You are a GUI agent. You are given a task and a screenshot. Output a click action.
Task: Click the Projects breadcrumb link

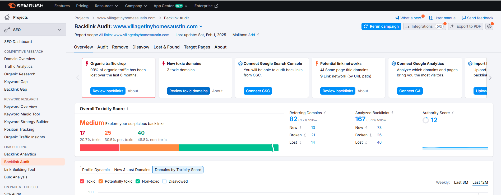coord(81,18)
